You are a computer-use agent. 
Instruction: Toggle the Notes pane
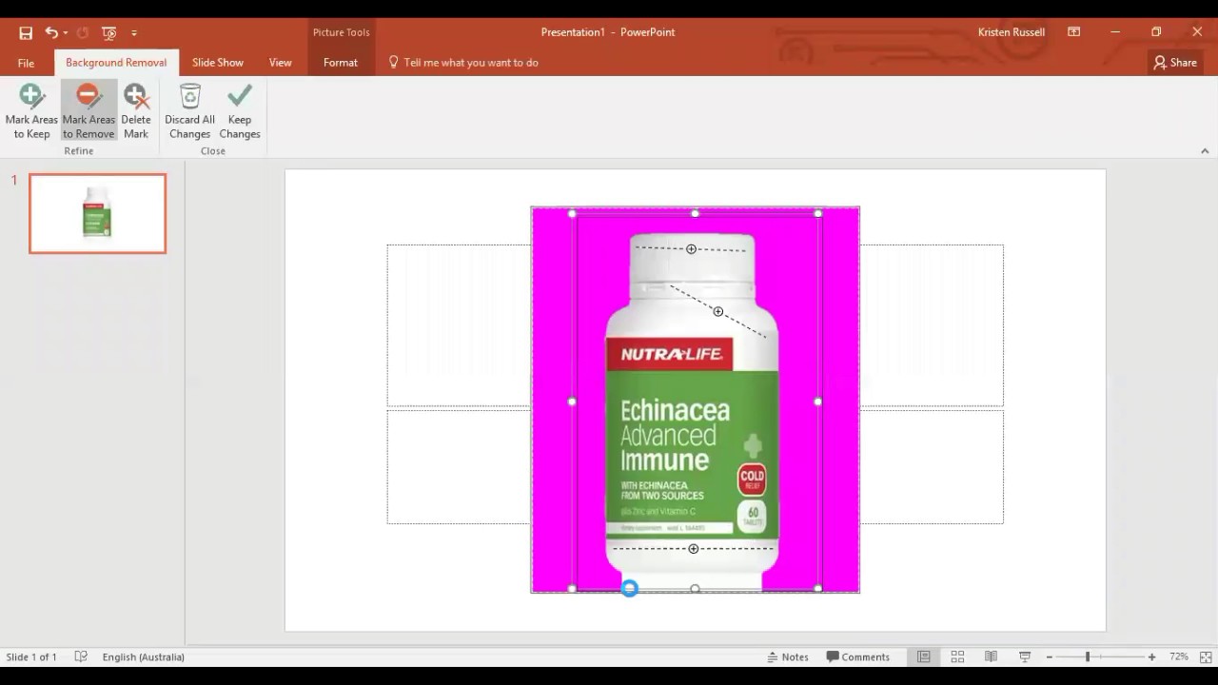[788, 656]
